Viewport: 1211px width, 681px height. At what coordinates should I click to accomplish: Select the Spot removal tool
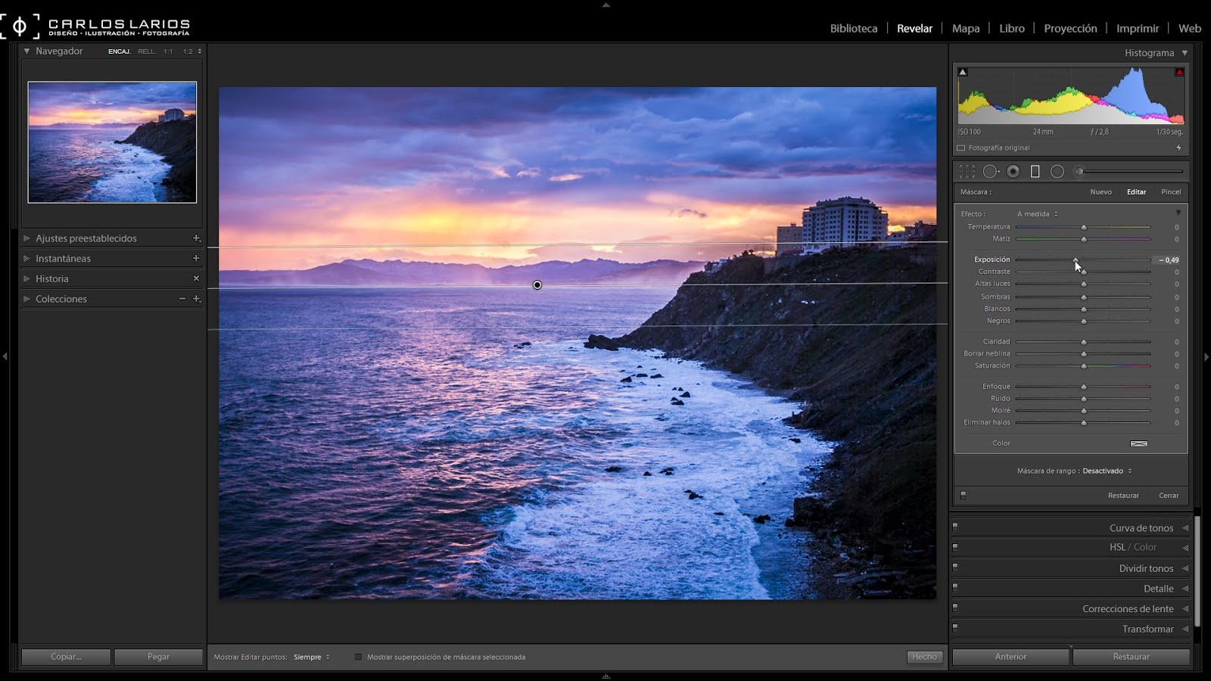click(992, 171)
